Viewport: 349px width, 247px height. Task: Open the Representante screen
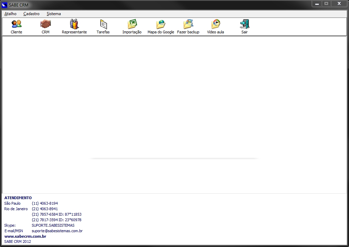[74, 26]
